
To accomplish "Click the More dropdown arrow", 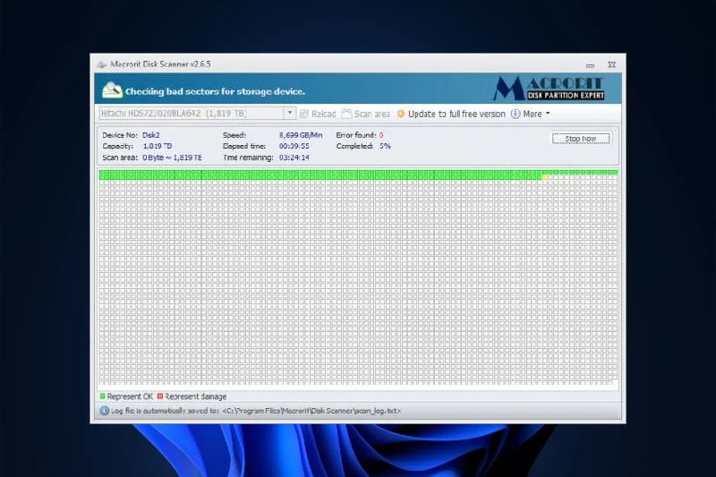I will [x=548, y=113].
